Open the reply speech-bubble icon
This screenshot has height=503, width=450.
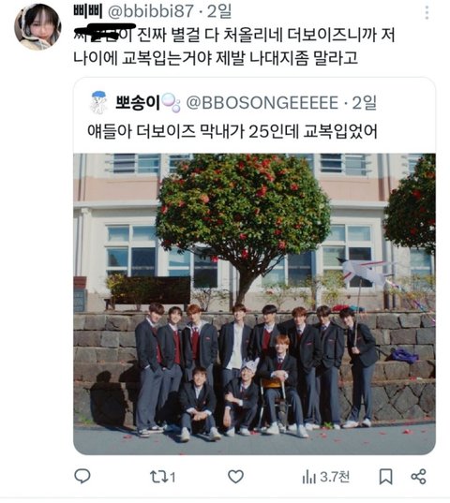tap(82, 476)
